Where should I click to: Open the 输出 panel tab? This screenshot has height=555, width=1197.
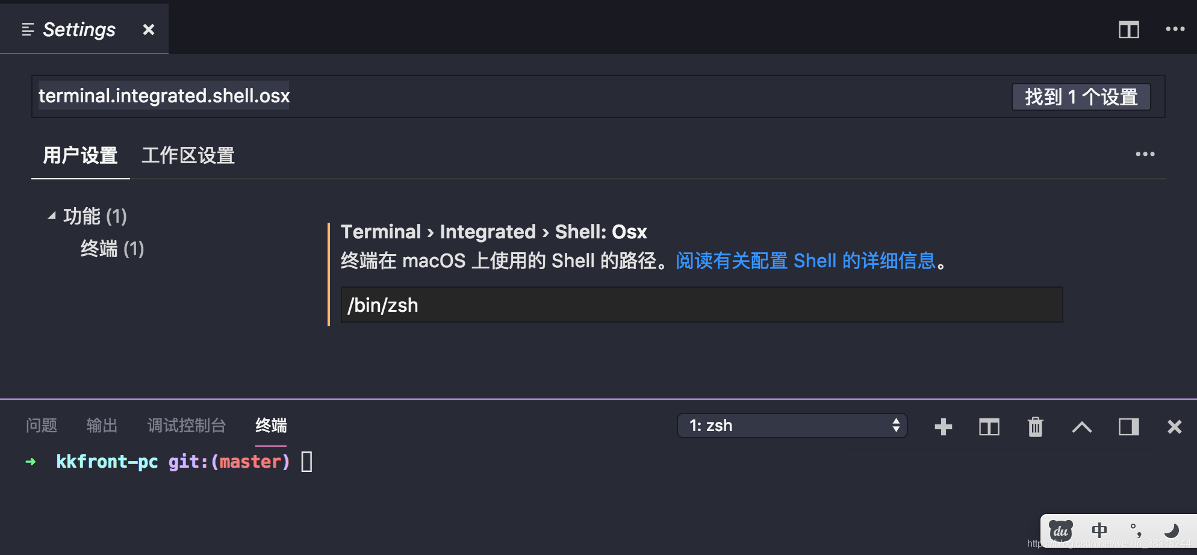(x=102, y=426)
